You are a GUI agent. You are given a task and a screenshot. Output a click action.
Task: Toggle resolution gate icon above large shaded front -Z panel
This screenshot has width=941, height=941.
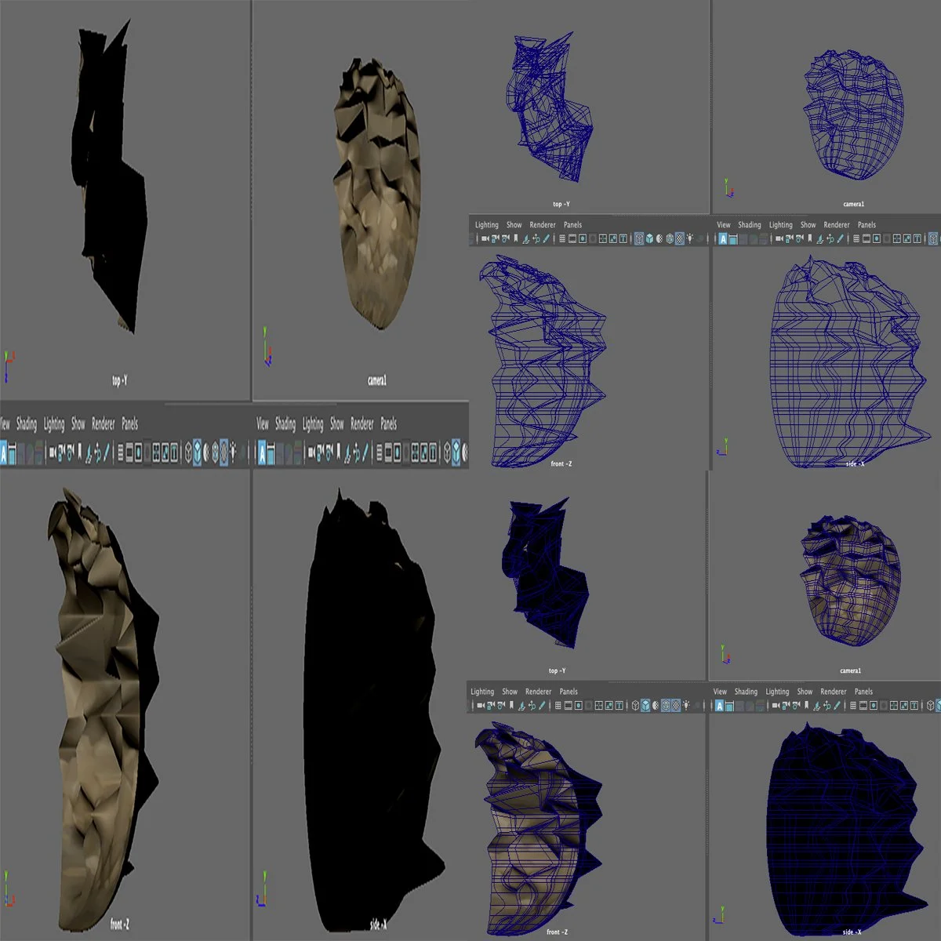[x=139, y=452]
